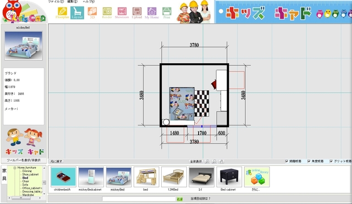
Task: Open the Floorplan tool
Action: pos(62,13)
